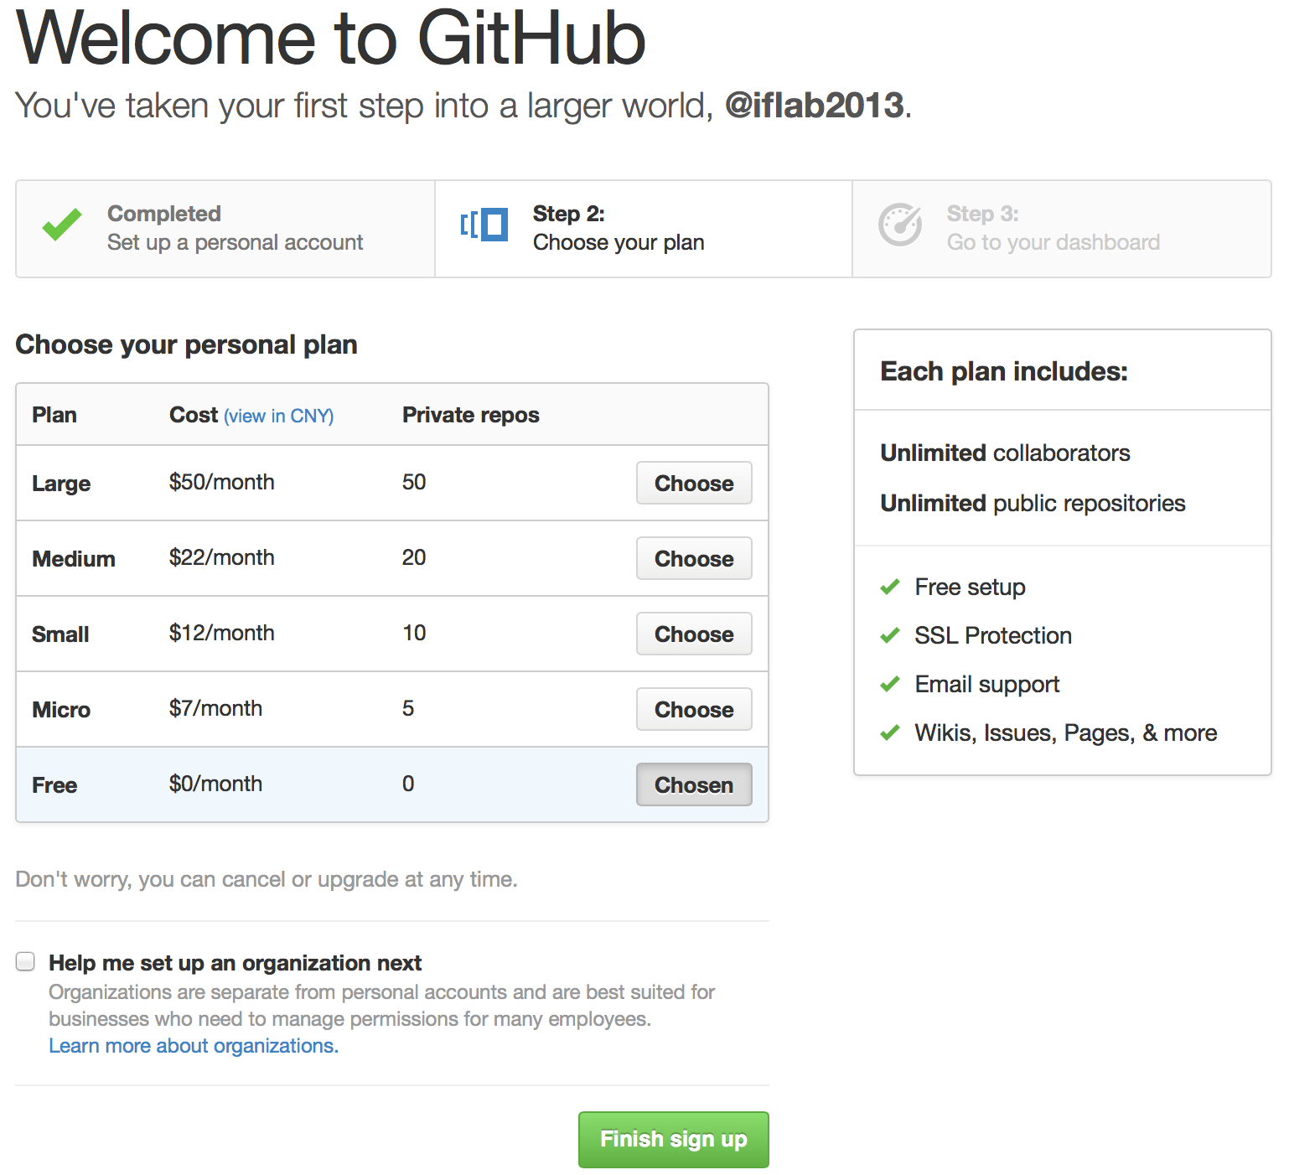This screenshot has height=1175, width=1289.
Task: Enable Help me set up an organization checkbox
Action: pyautogui.click(x=26, y=961)
